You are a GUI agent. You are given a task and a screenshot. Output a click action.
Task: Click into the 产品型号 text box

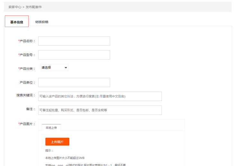click(74, 55)
